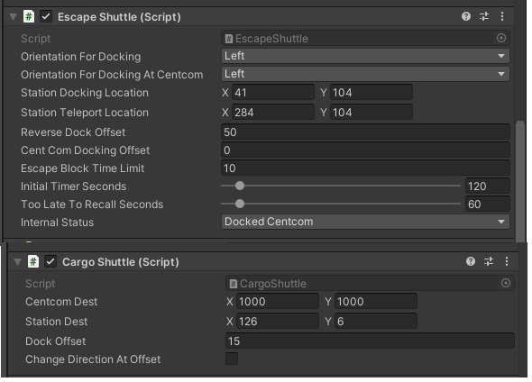Click the Reverse Dock Offset field
Image resolution: width=532 pixels, height=382 pixels.
point(365,132)
